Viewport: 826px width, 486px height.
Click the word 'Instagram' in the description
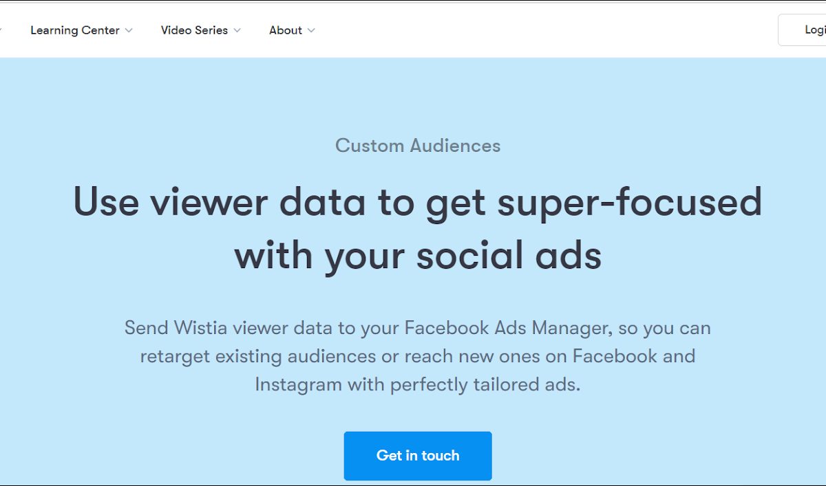point(298,384)
